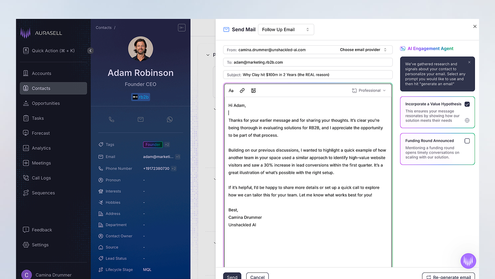Open the Follow Up Email template dropdown

pos(286,30)
